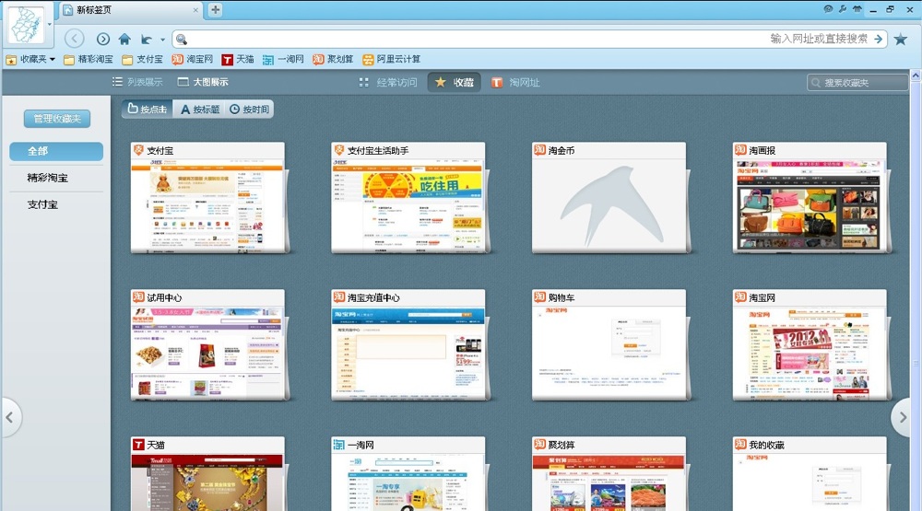
Task: Open the 淘网址 tab
Action: tap(515, 82)
